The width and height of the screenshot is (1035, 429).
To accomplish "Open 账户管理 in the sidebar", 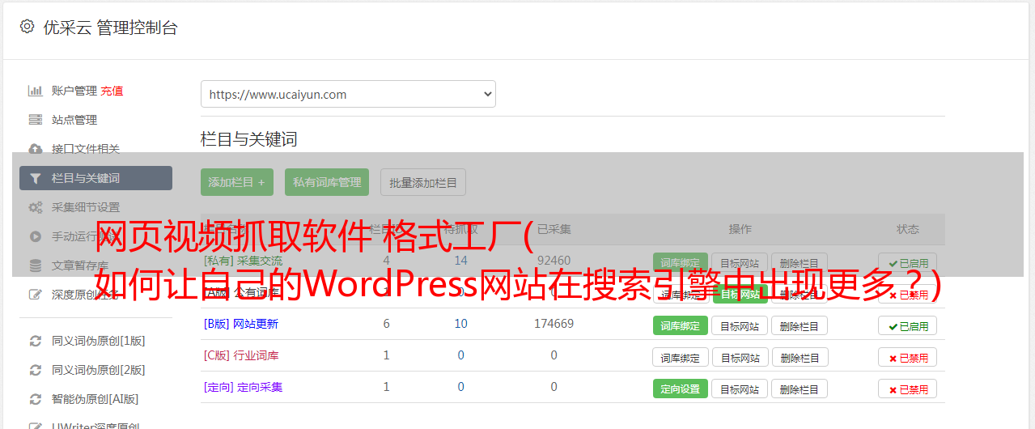I will (x=74, y=91).
